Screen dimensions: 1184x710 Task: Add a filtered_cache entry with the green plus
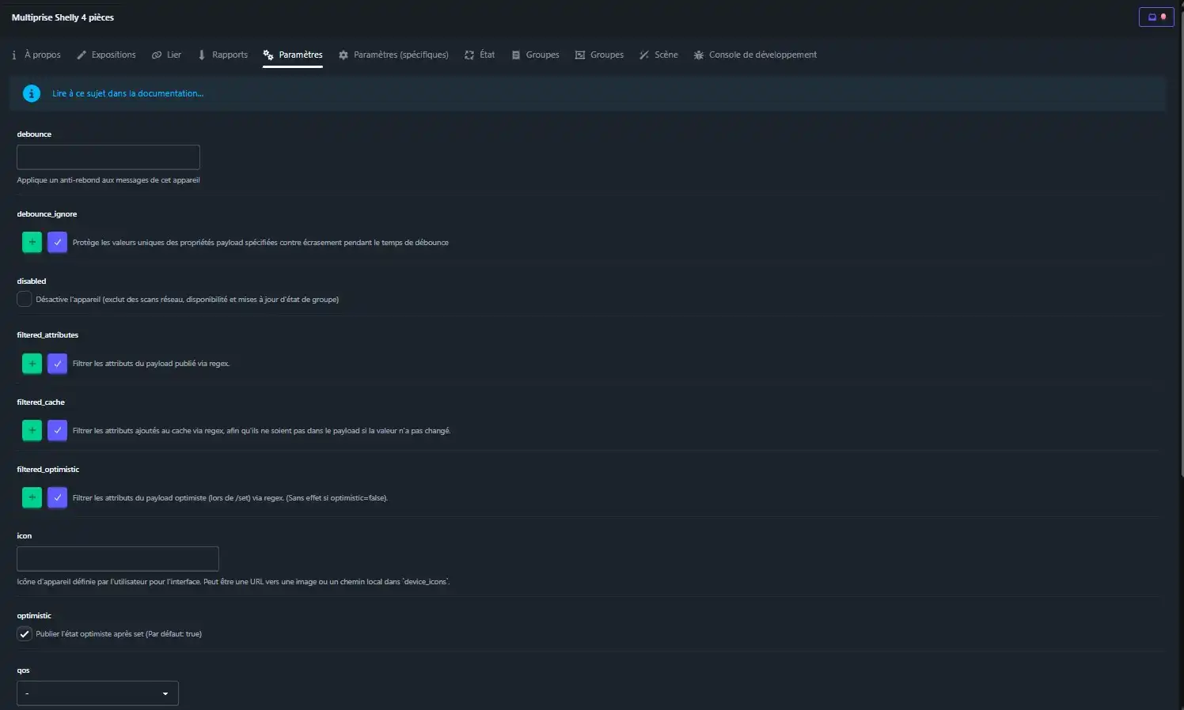(32, 431)
